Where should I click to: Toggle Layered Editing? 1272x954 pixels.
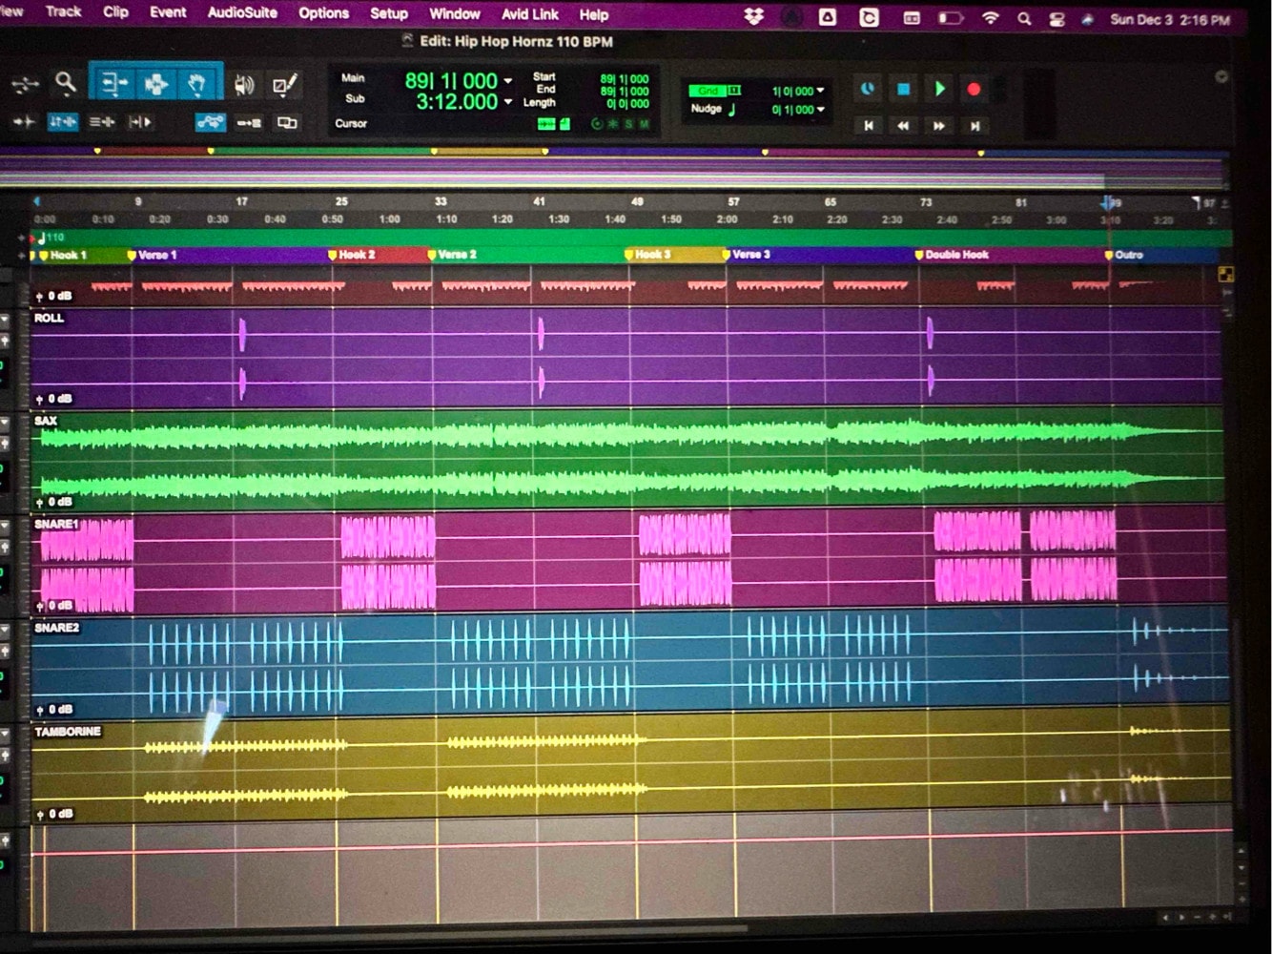(287, 123)
